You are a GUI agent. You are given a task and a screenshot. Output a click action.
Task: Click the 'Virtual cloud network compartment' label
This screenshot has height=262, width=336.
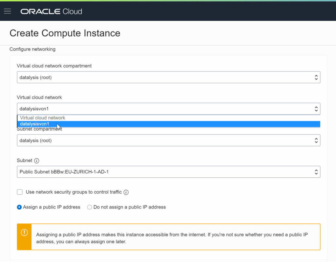[x=54, y=66]
